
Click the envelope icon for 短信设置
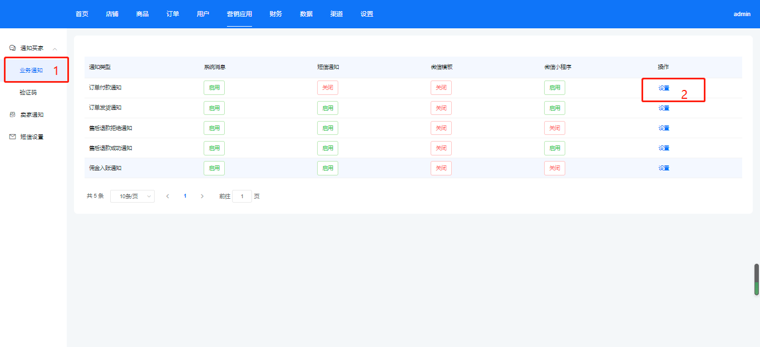point(13,137)
